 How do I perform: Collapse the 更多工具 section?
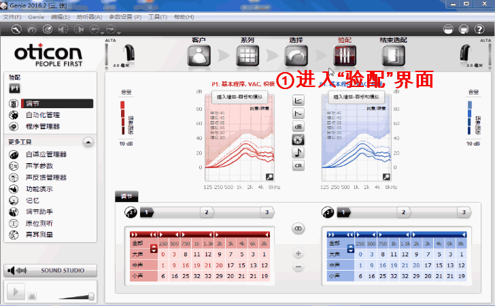coord(88,142)
